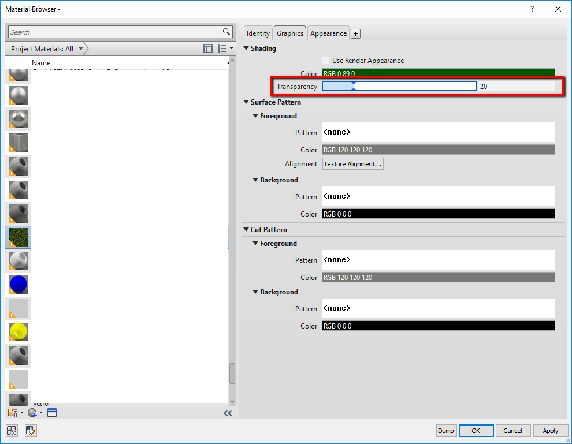This screenshot has height=444, width=572.
Task: Click the Opens Asset Browser icon
Action: [12, 431]
